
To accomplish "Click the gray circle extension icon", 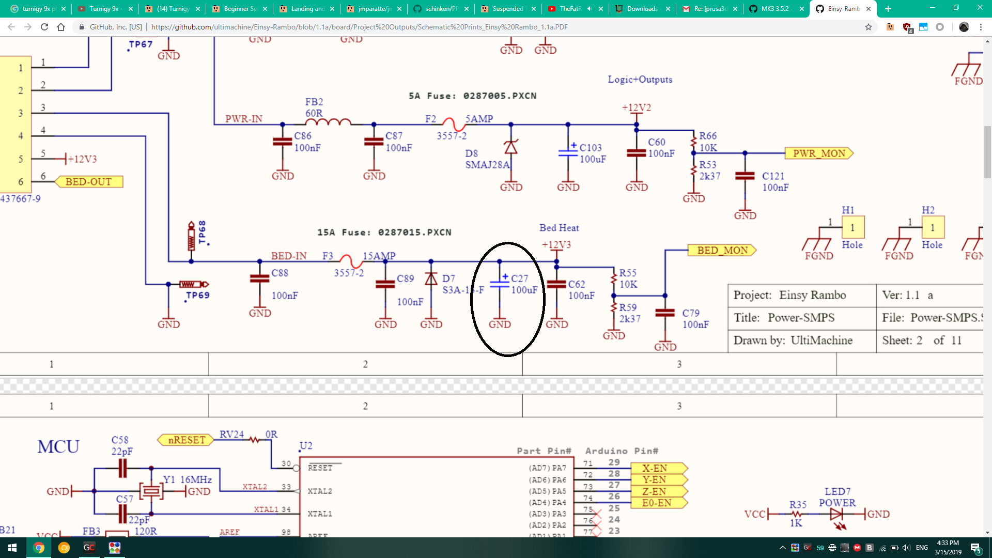I will click(940, 27).
